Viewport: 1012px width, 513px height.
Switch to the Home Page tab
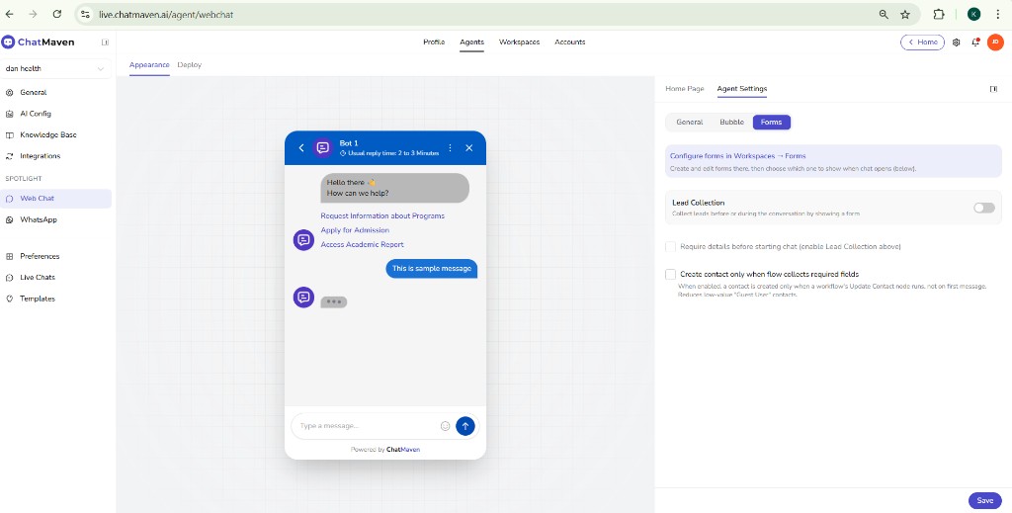(685, 89)
